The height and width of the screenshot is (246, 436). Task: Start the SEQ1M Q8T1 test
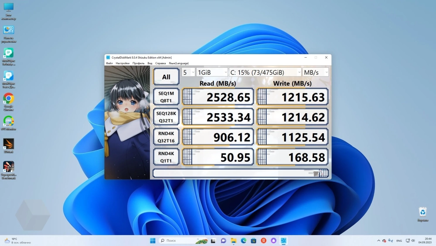click(x=166, y=97)
